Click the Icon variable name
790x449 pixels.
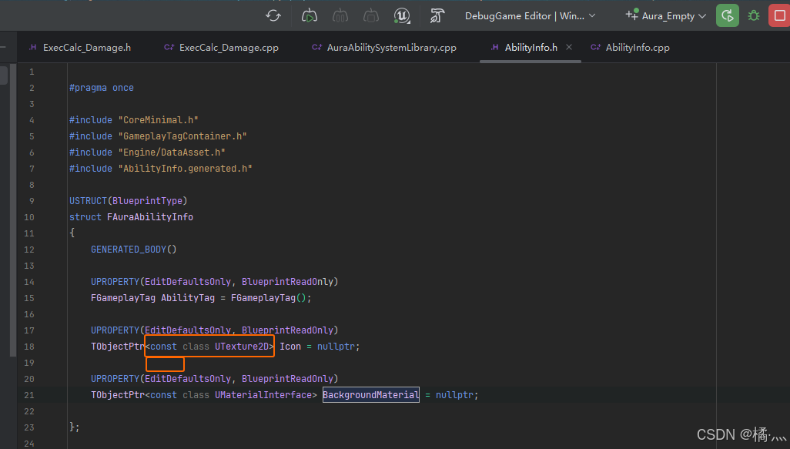tap(290, 347)
